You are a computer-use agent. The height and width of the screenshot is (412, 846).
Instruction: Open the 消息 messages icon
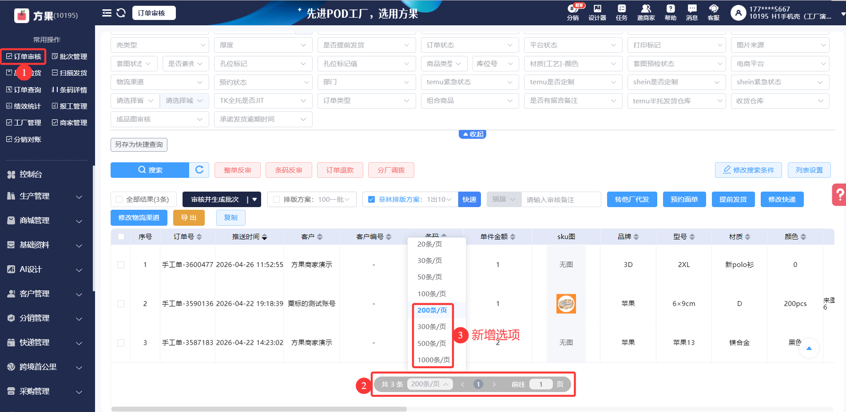691,12
